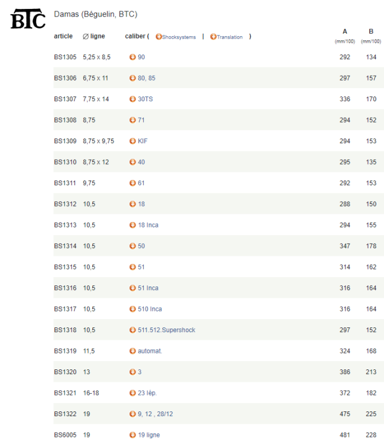Open the 19 ligne caliber link
Viewport: 384px width, 444px height.
(x=149, y=435)
